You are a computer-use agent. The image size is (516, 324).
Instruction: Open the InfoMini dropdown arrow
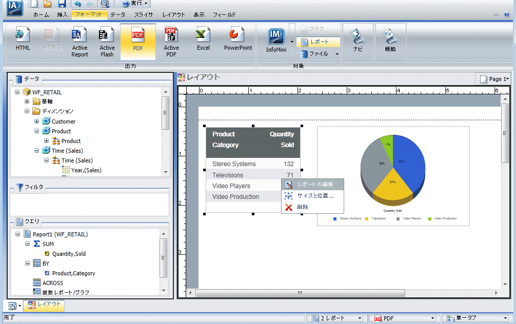click(x=292, y=42)
